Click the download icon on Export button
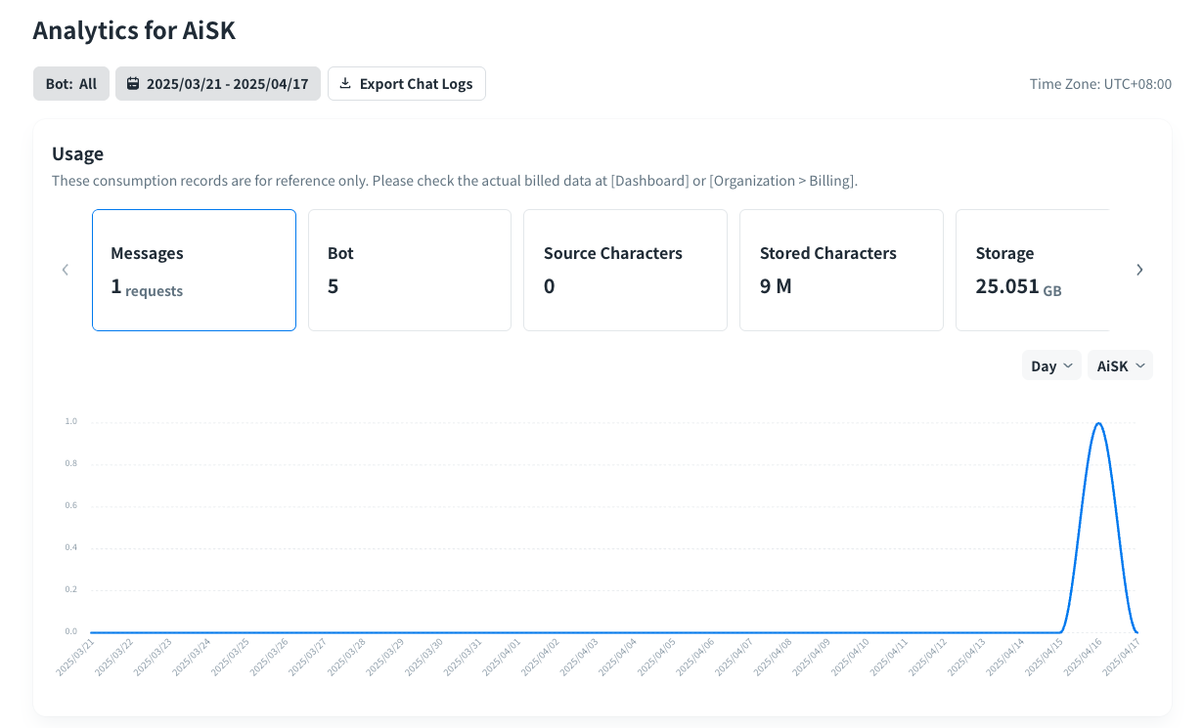Viewport: 1203px width, 728px height. 345,84
